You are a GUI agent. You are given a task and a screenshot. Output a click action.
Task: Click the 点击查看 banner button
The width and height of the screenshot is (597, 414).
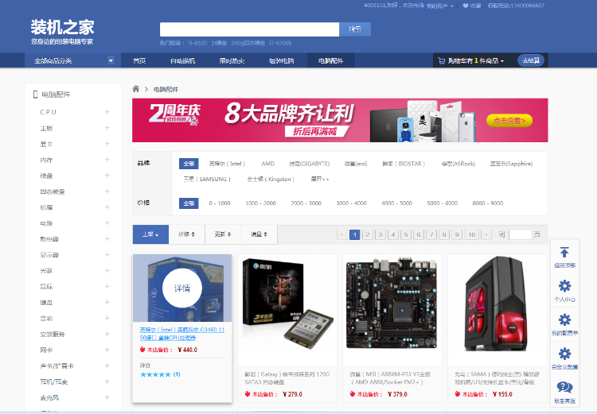click(x=509, y=121)
